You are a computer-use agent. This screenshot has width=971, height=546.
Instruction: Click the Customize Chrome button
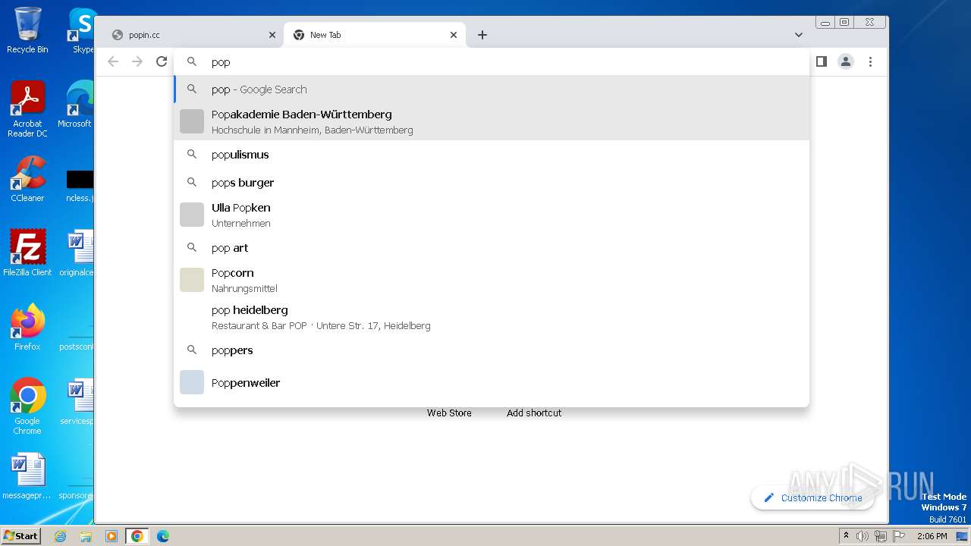[812, 498]
